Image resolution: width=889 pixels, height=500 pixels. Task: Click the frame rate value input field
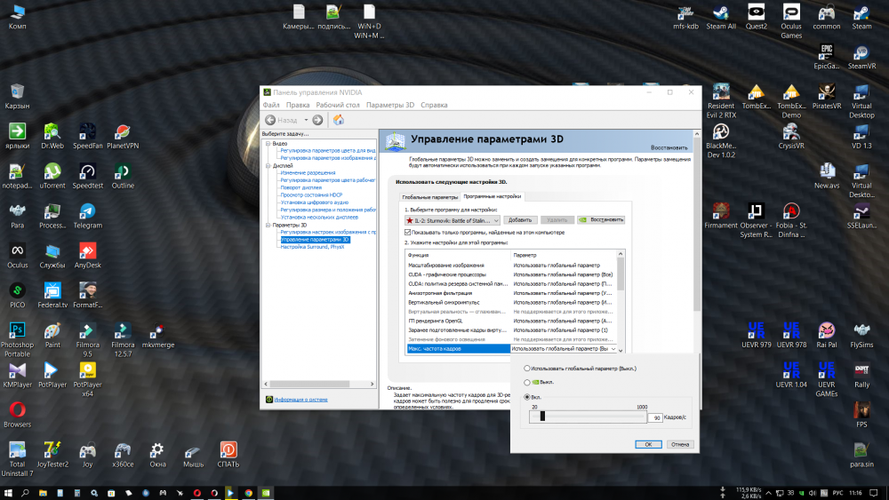coord(655,417)
